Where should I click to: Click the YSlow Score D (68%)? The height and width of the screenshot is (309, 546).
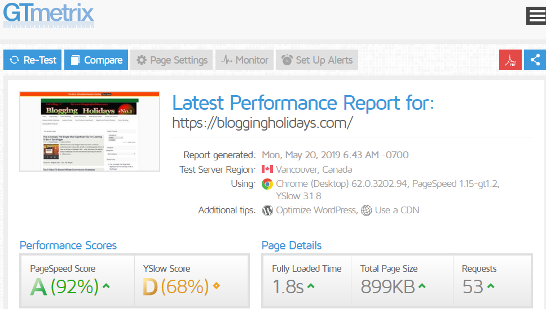(x=175, y=287)
